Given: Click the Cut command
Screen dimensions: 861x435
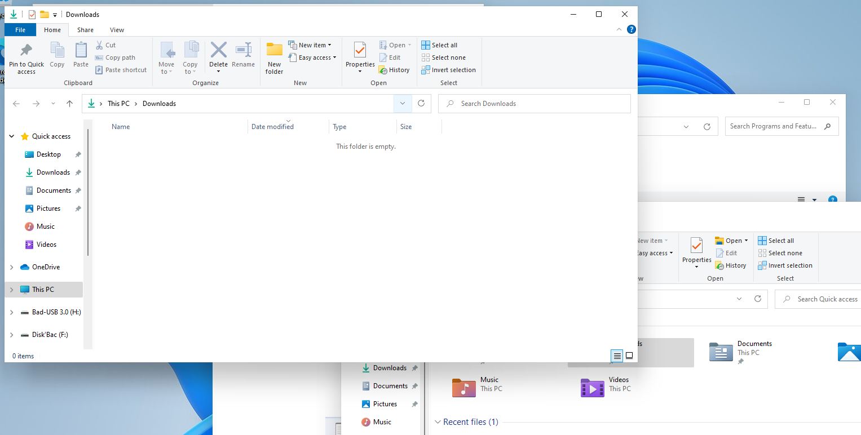Looking at the screenshot, I should 105,45.
